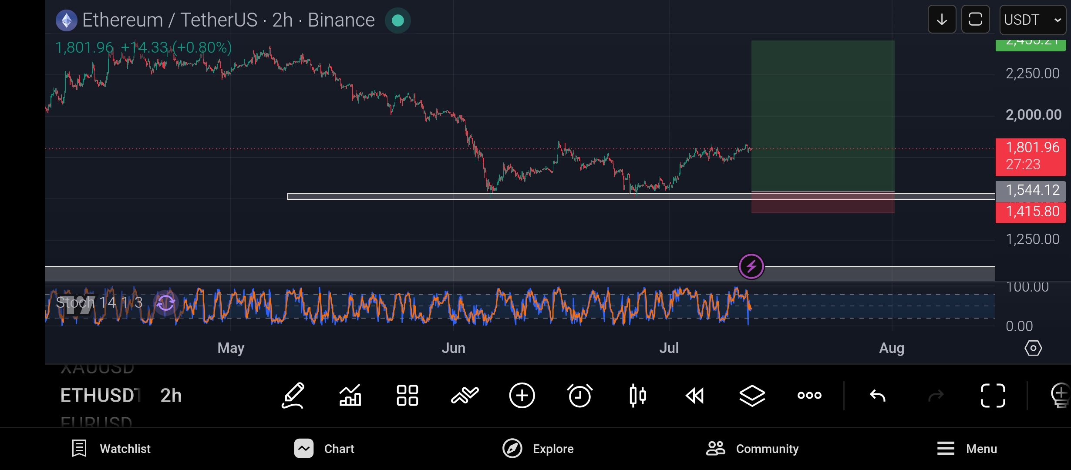Tap the undo arrow

click(878, 396)
